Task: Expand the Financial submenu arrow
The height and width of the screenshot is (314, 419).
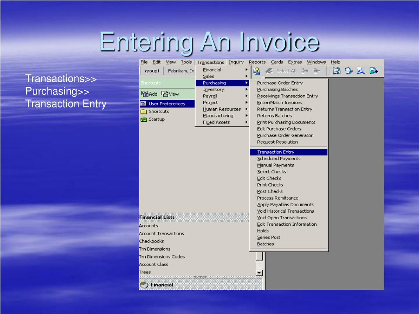Action: (x=246, y=70)
